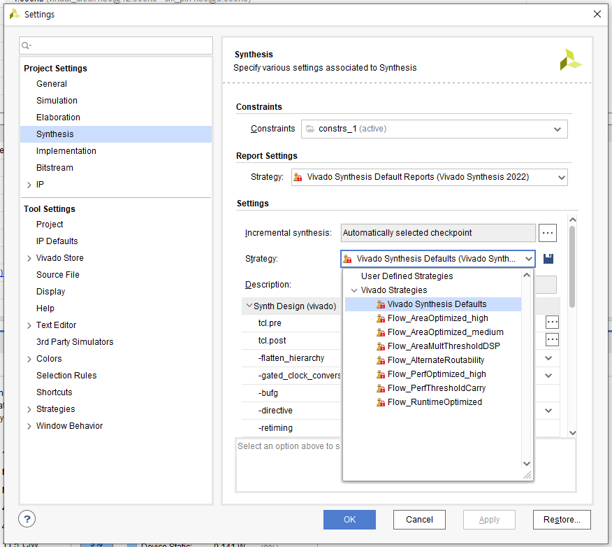Click lock icon in Report Settings strategy box
This screenshot has height=547, width=612.
(x=298, y=177)
